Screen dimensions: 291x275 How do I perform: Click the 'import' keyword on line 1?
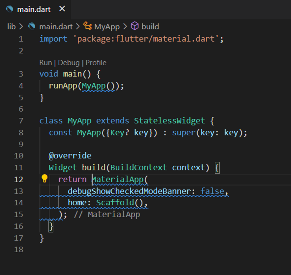click(x=53, y=39)
